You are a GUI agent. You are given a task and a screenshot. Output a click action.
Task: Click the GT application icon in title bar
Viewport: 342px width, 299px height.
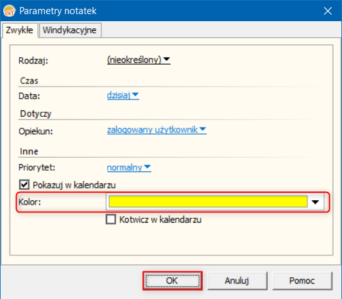tap(10, 11)
